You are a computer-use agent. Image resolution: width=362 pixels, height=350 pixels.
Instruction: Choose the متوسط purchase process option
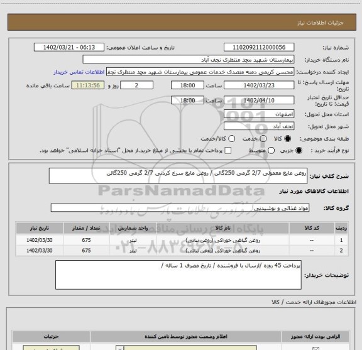(x=271, y=151)
